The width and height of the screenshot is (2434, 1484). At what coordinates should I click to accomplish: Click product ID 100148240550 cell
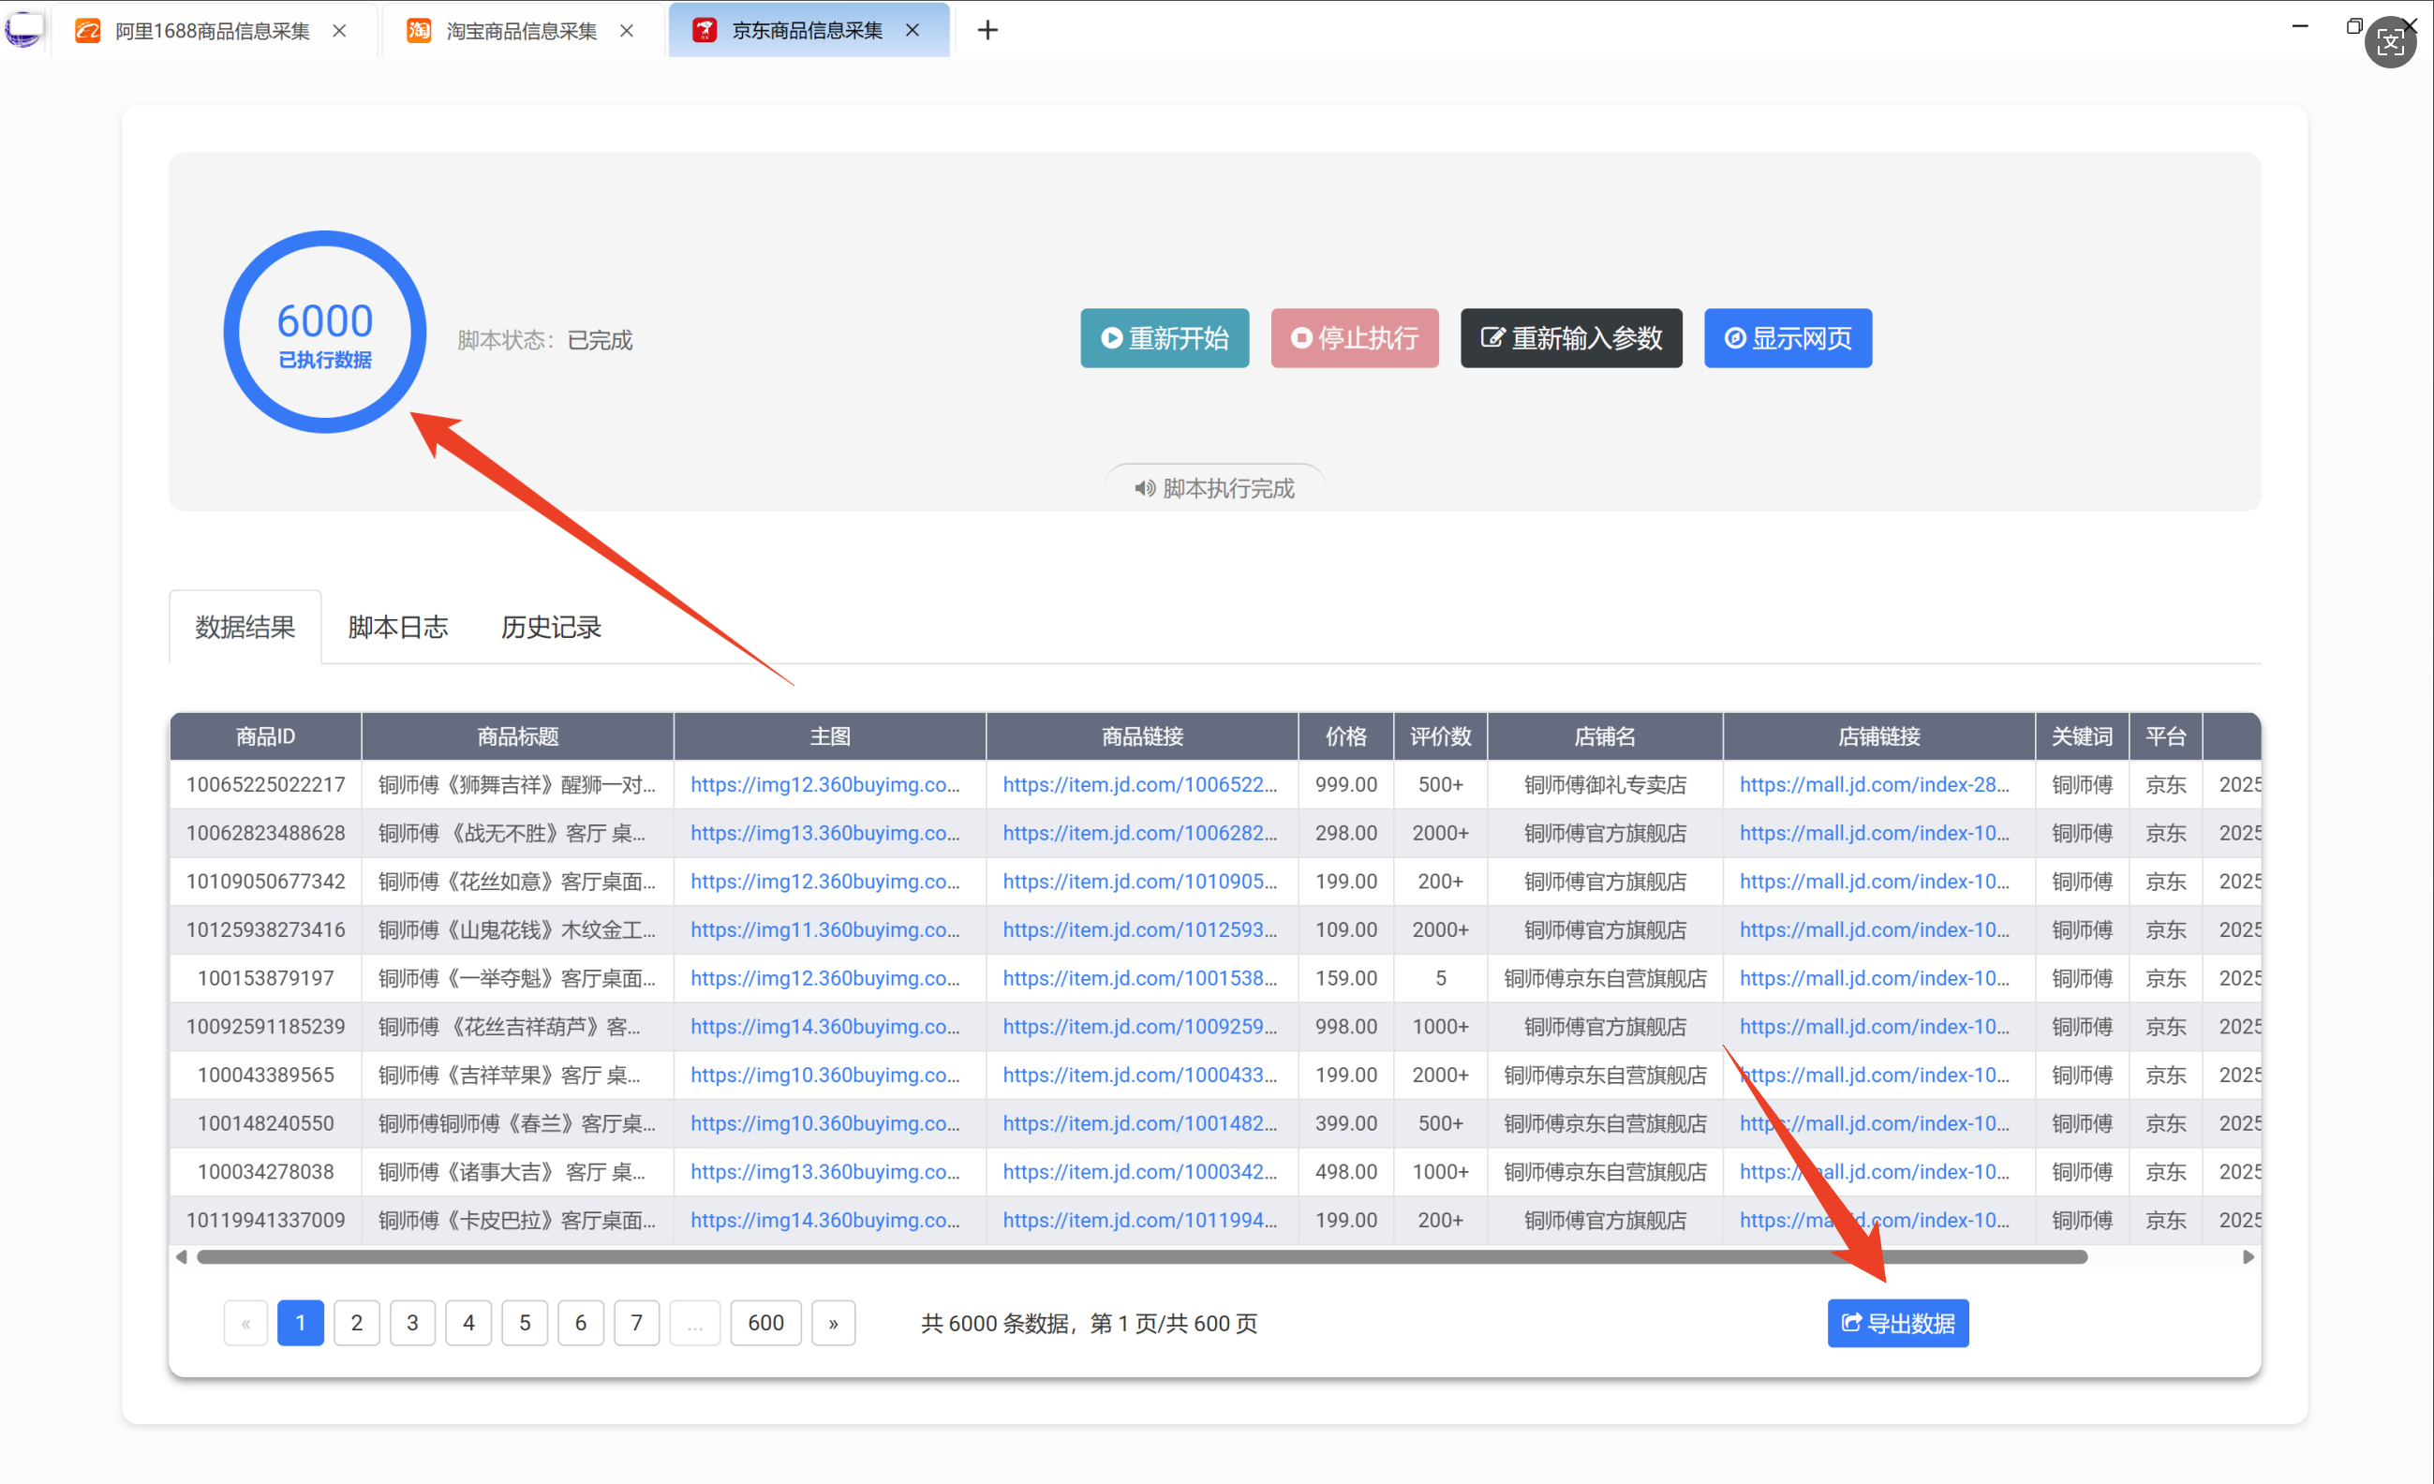click(x=266, y=1123)
